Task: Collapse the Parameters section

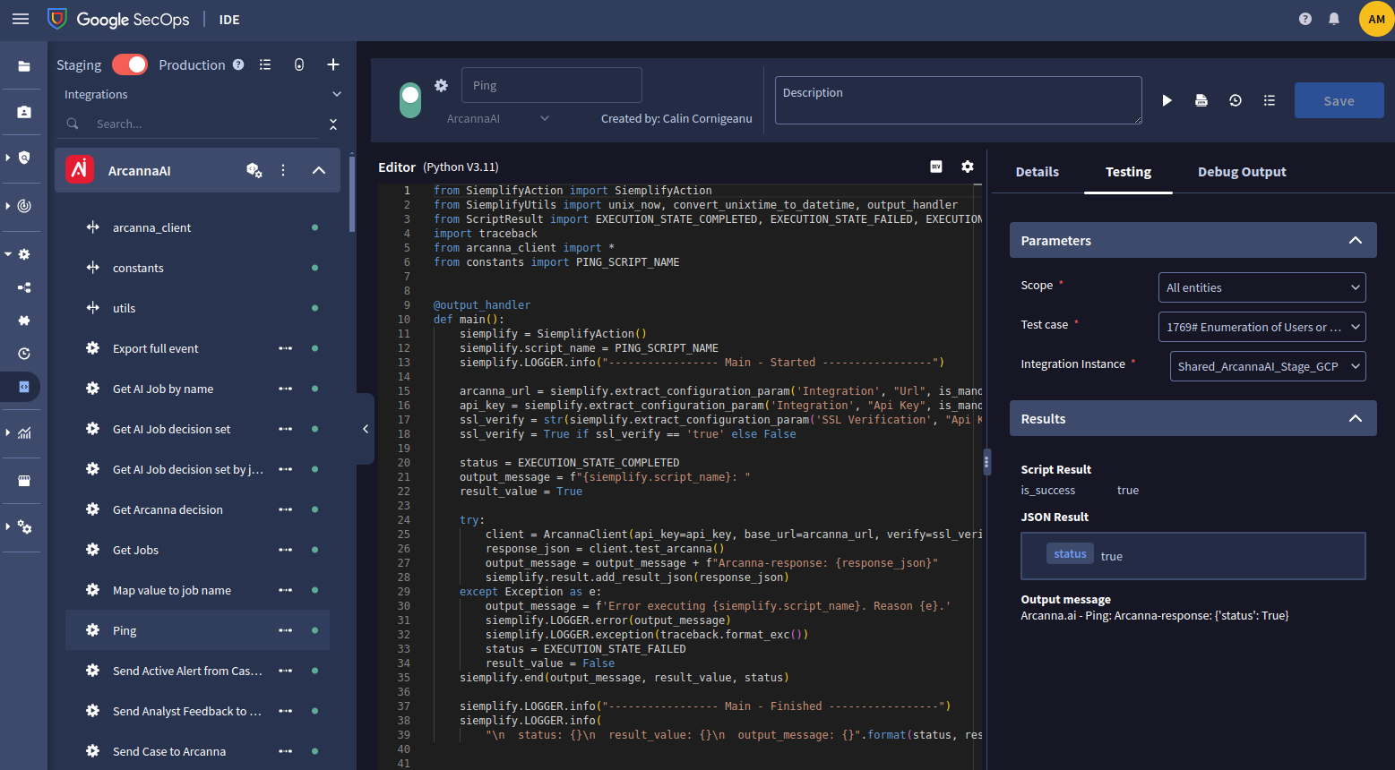Action: pyautogui.click(x=1356, y=240)
